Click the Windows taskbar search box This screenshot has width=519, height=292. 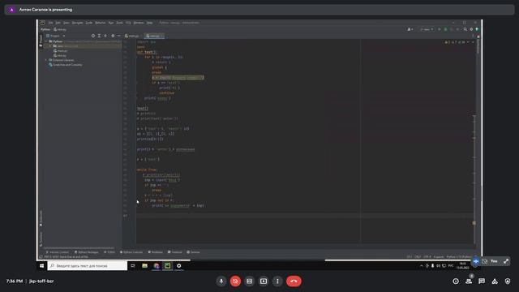(88, 266)
